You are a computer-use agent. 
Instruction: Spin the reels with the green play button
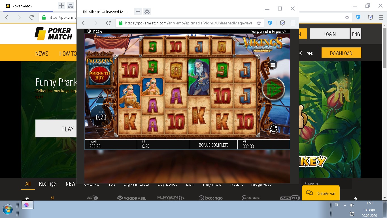[273, 89]
